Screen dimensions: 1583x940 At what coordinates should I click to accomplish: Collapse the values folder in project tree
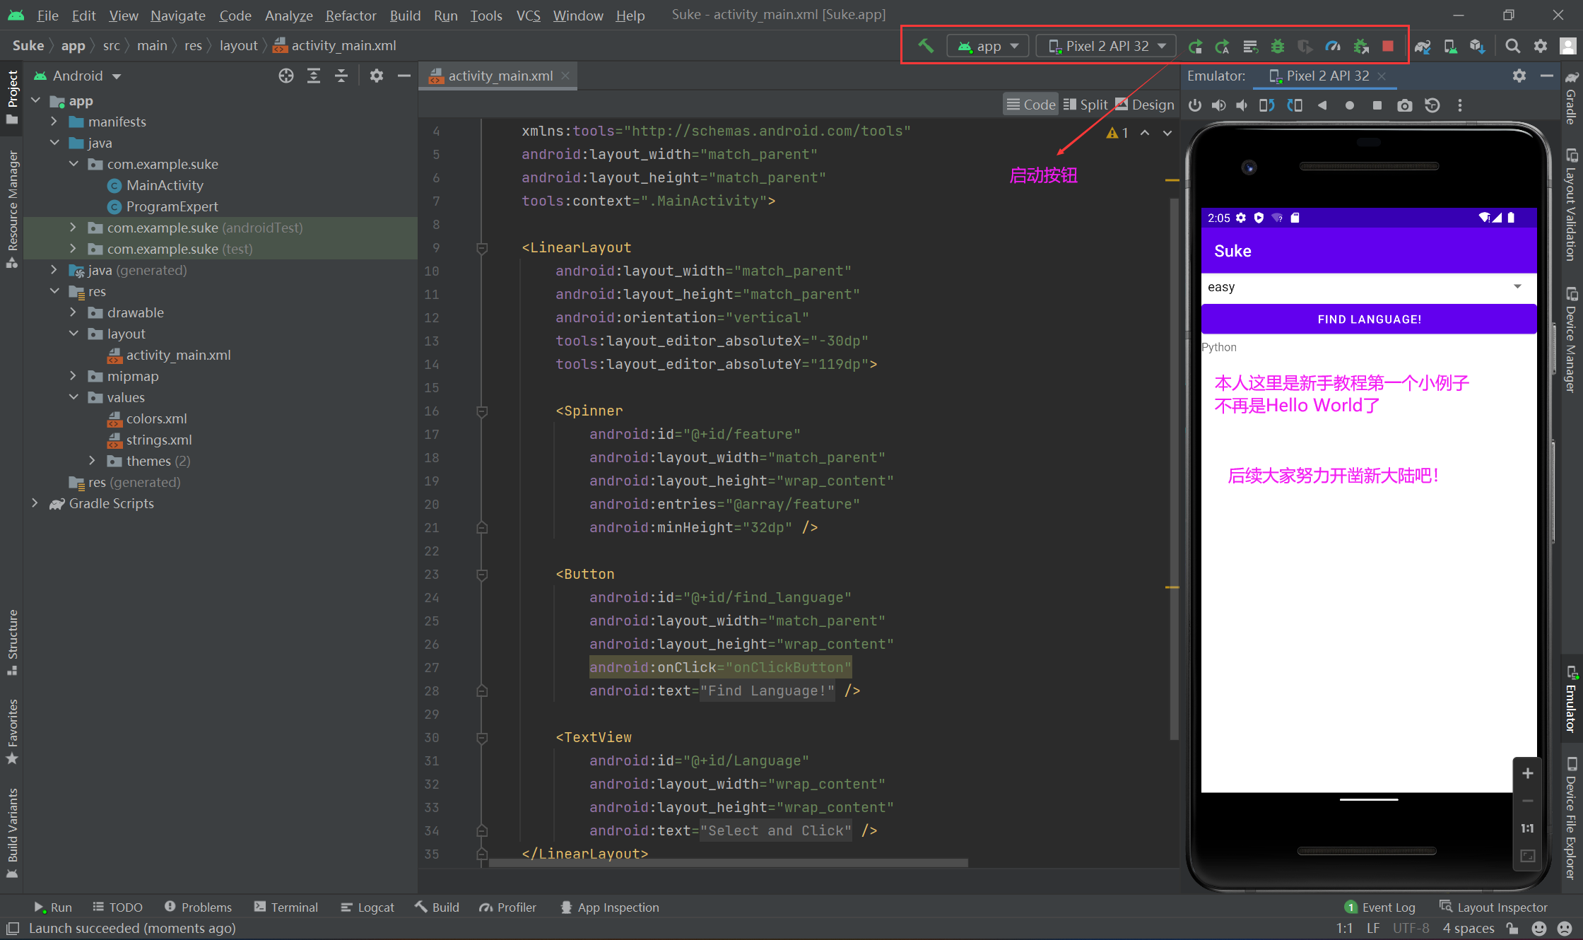pyautogui.click(x=74, y=397)
